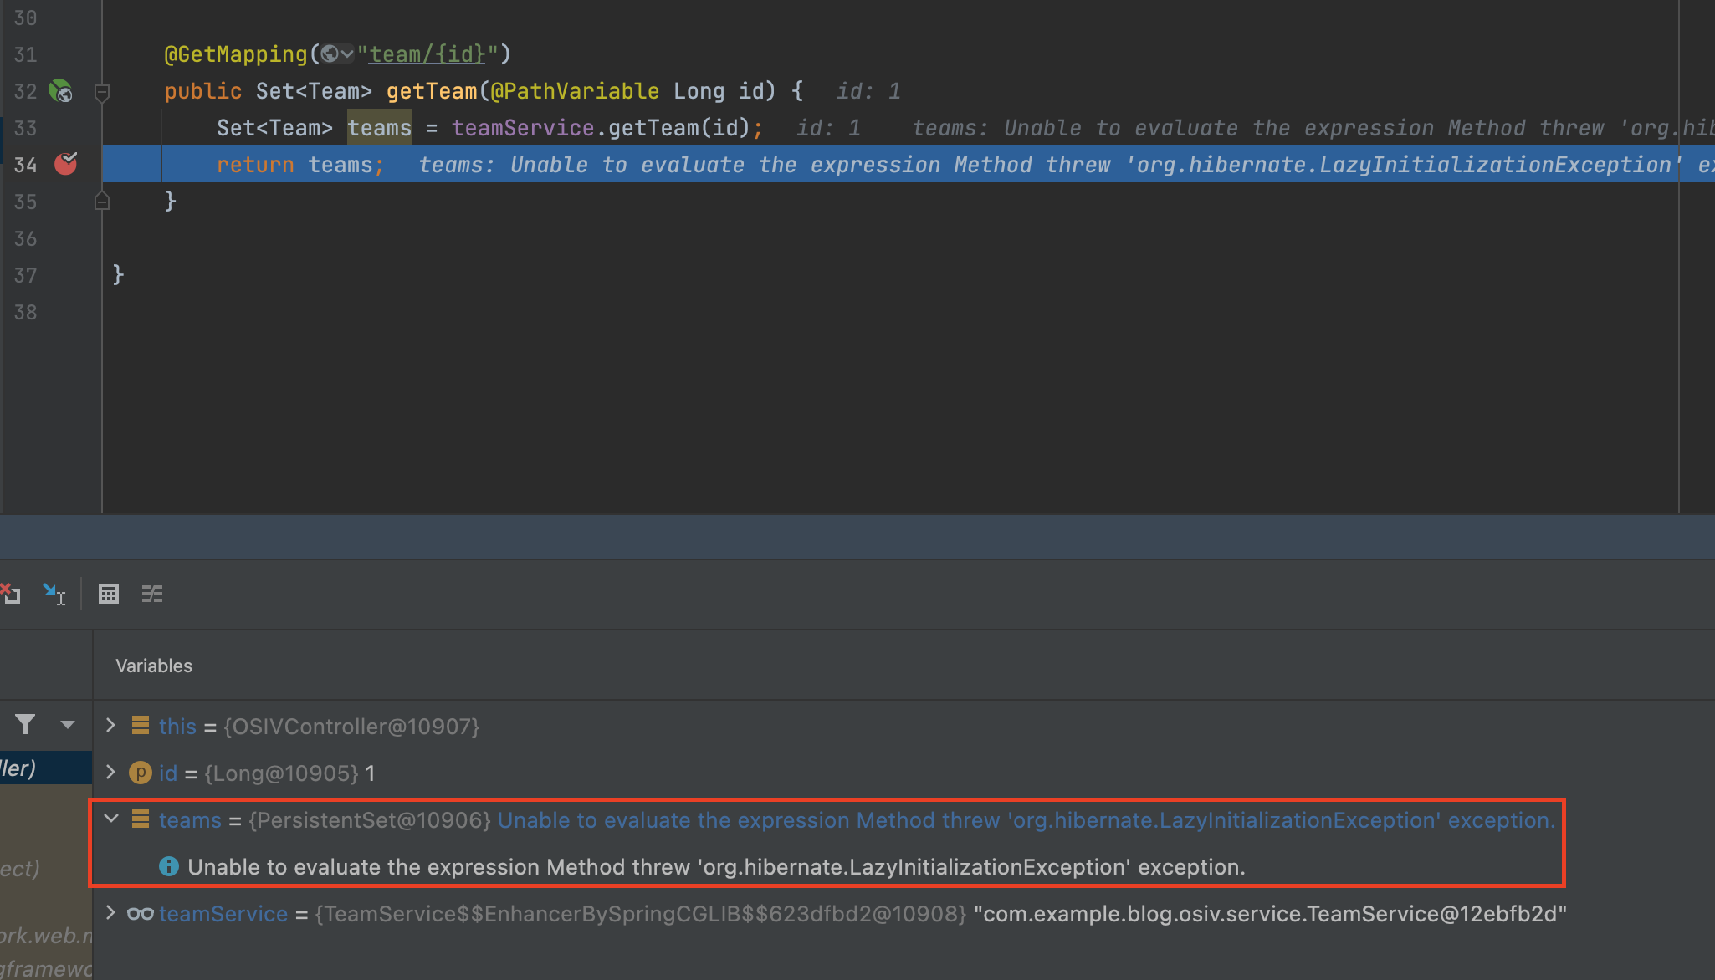
Task: Click the Trace Current Stream Chain icon
Action: click(152, 595)
